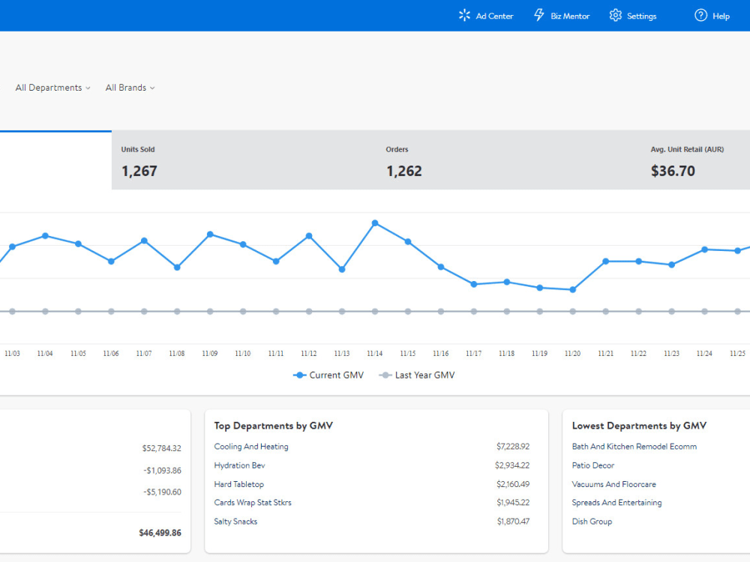Click the gray Last Year GMV legend marker
This screenshot has height=562, width=750.
(385, 375)
